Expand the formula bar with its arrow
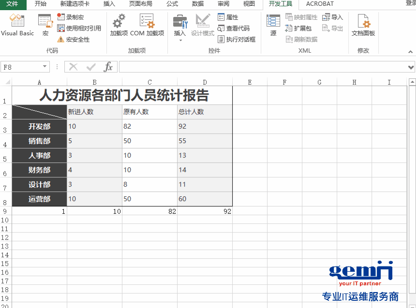This screenshot has width=416, height=308. (410, 67)
